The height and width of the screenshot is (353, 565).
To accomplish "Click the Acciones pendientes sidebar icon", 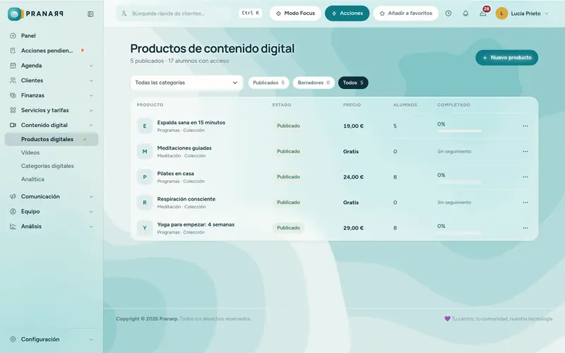I will pyautogui.click(x=13, y=50).
